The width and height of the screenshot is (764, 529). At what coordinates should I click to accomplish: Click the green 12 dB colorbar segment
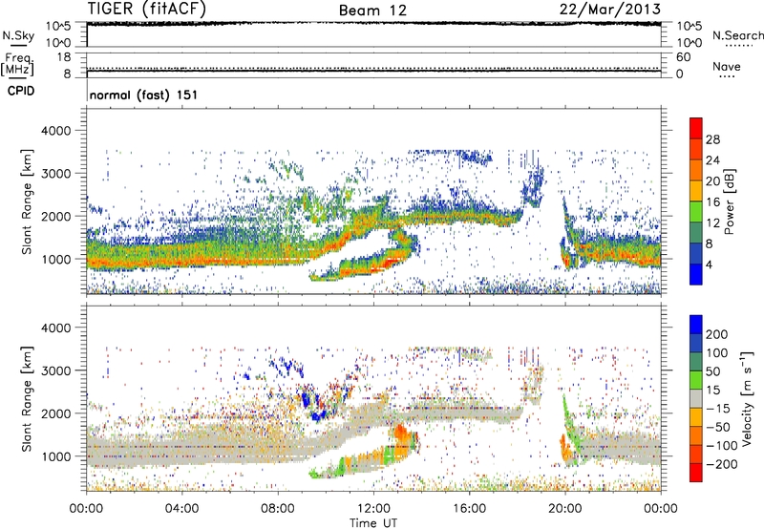click(696, 212)
